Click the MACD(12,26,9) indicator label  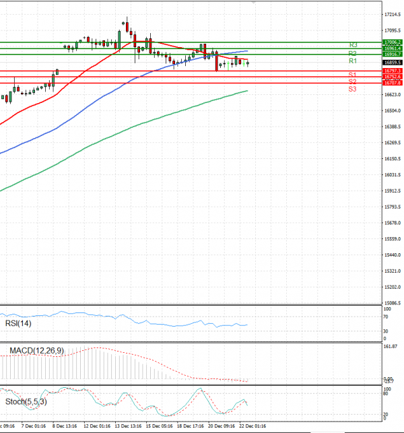point(37,351)
